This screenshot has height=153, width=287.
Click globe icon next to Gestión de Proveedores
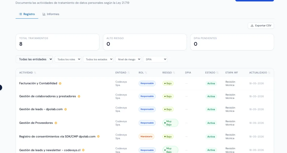pos(56,123)
